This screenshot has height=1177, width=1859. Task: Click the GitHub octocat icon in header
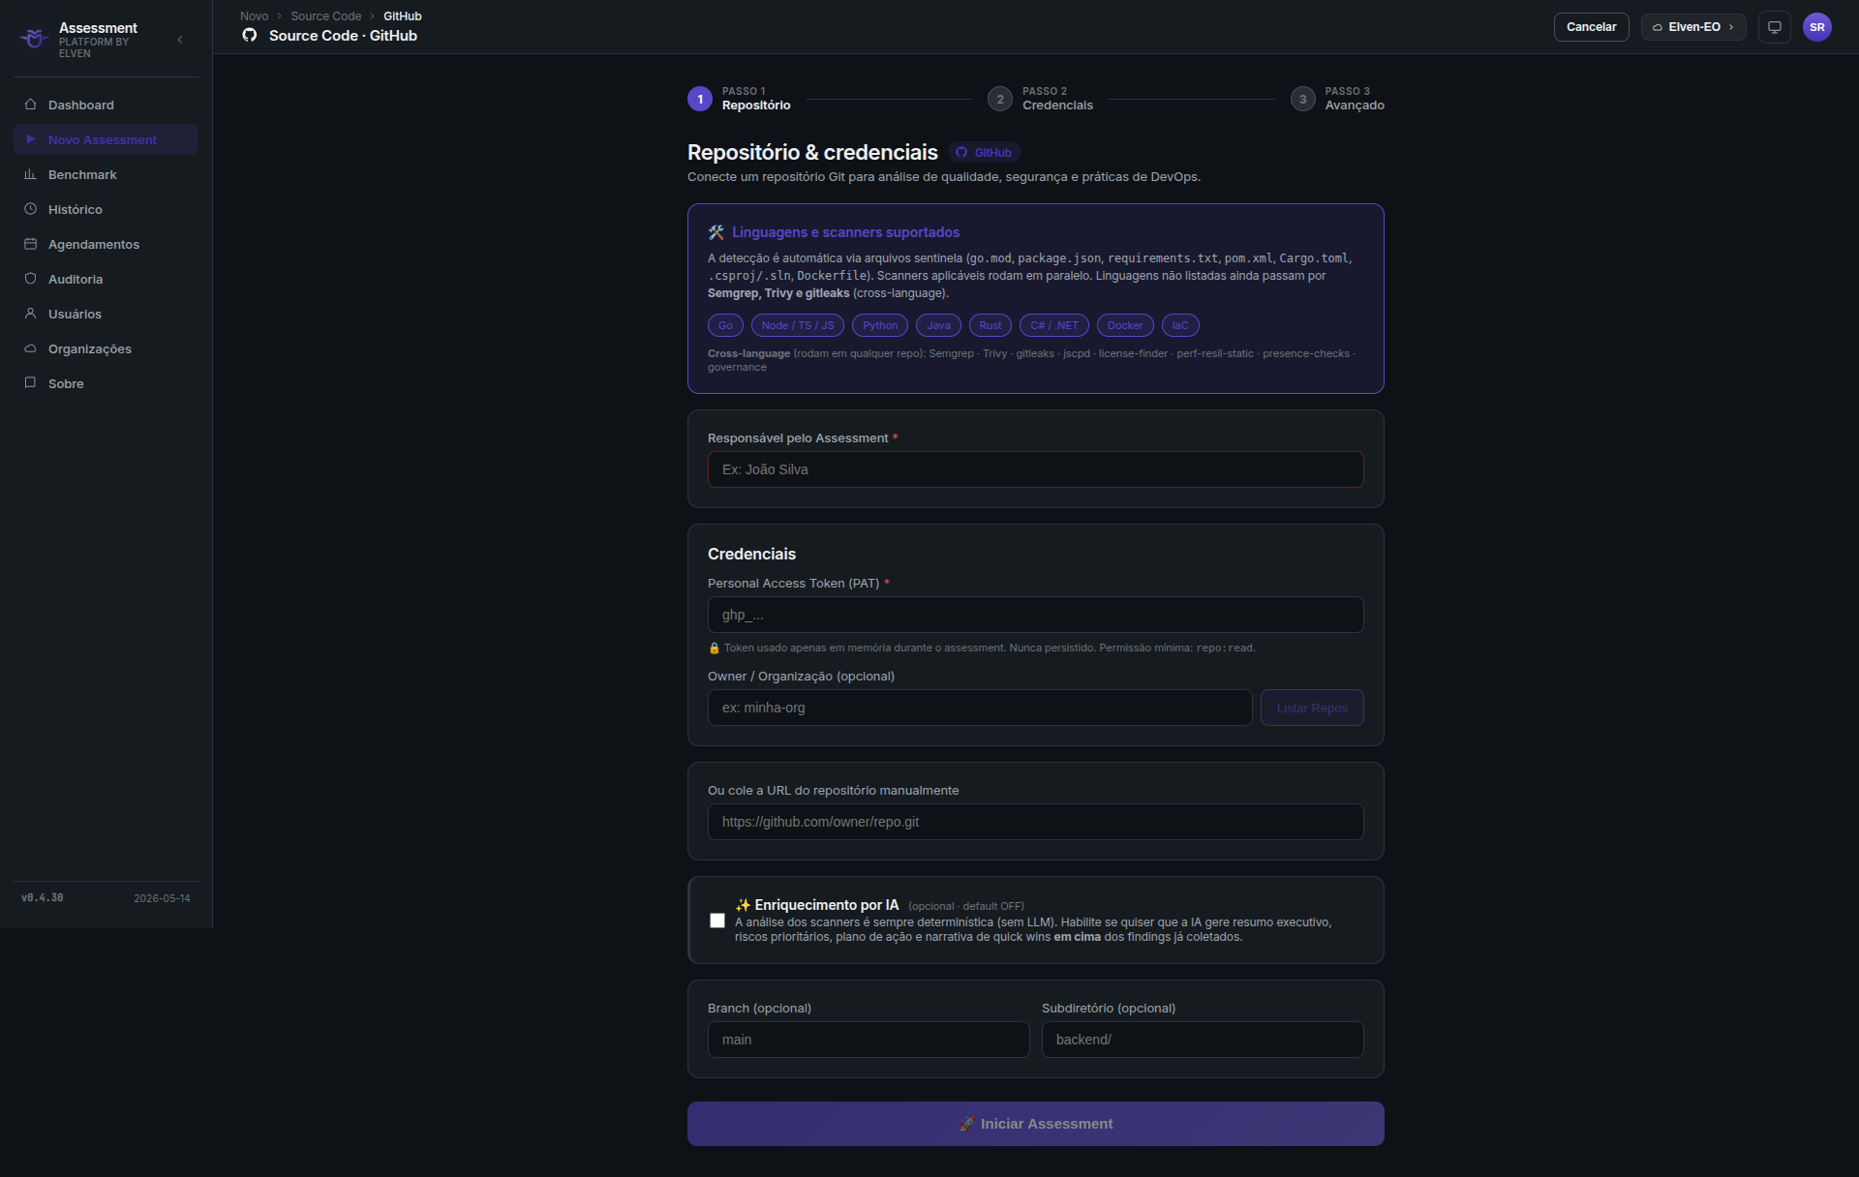click(250, 35)
